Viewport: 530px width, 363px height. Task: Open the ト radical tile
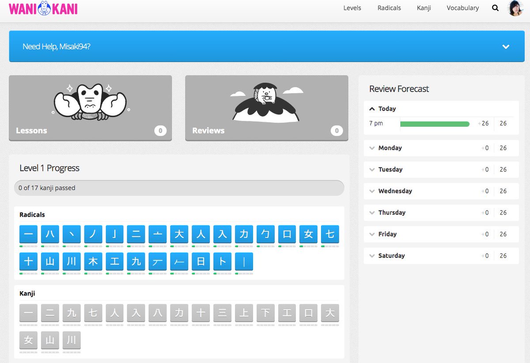[223, 261]
